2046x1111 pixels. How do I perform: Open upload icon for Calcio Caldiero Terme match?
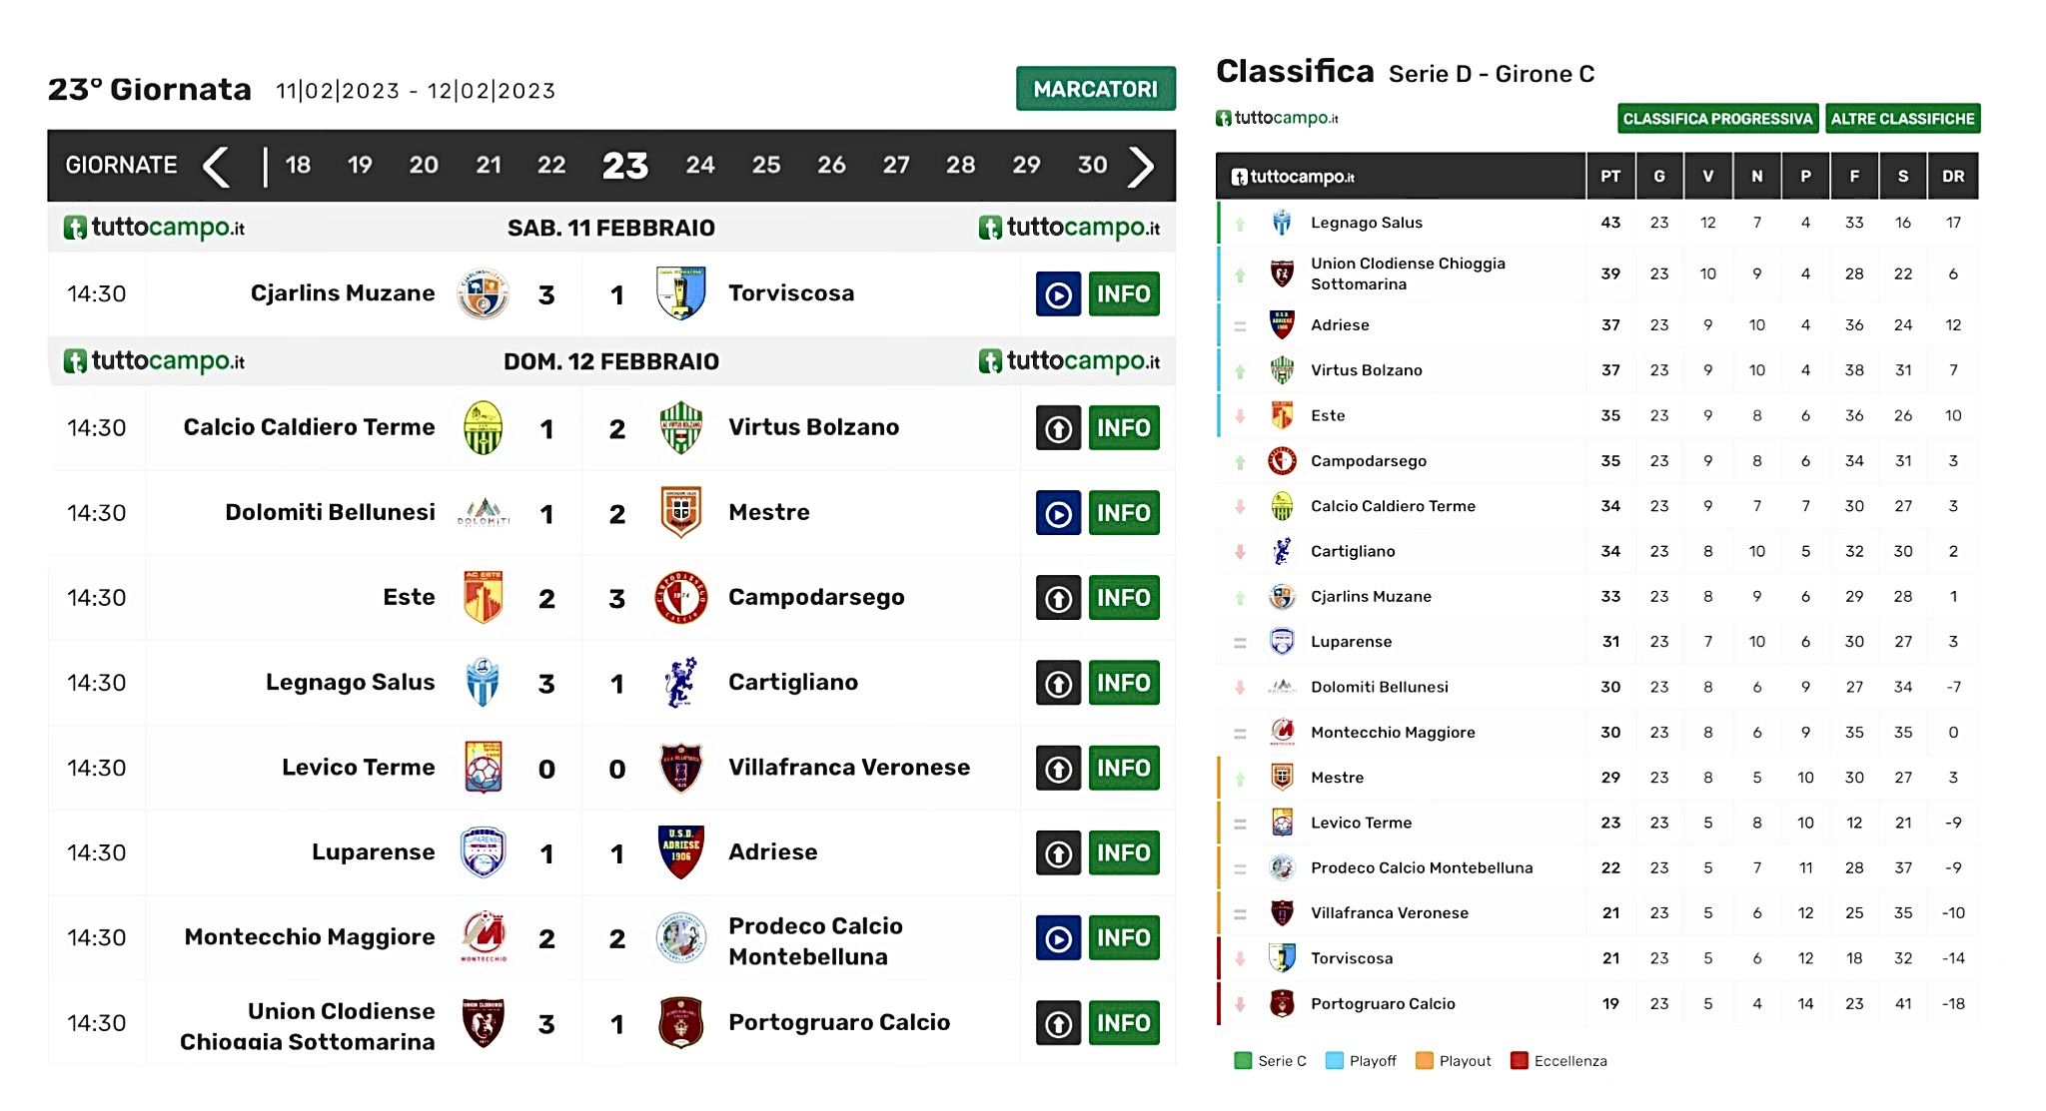point(1058,428)
